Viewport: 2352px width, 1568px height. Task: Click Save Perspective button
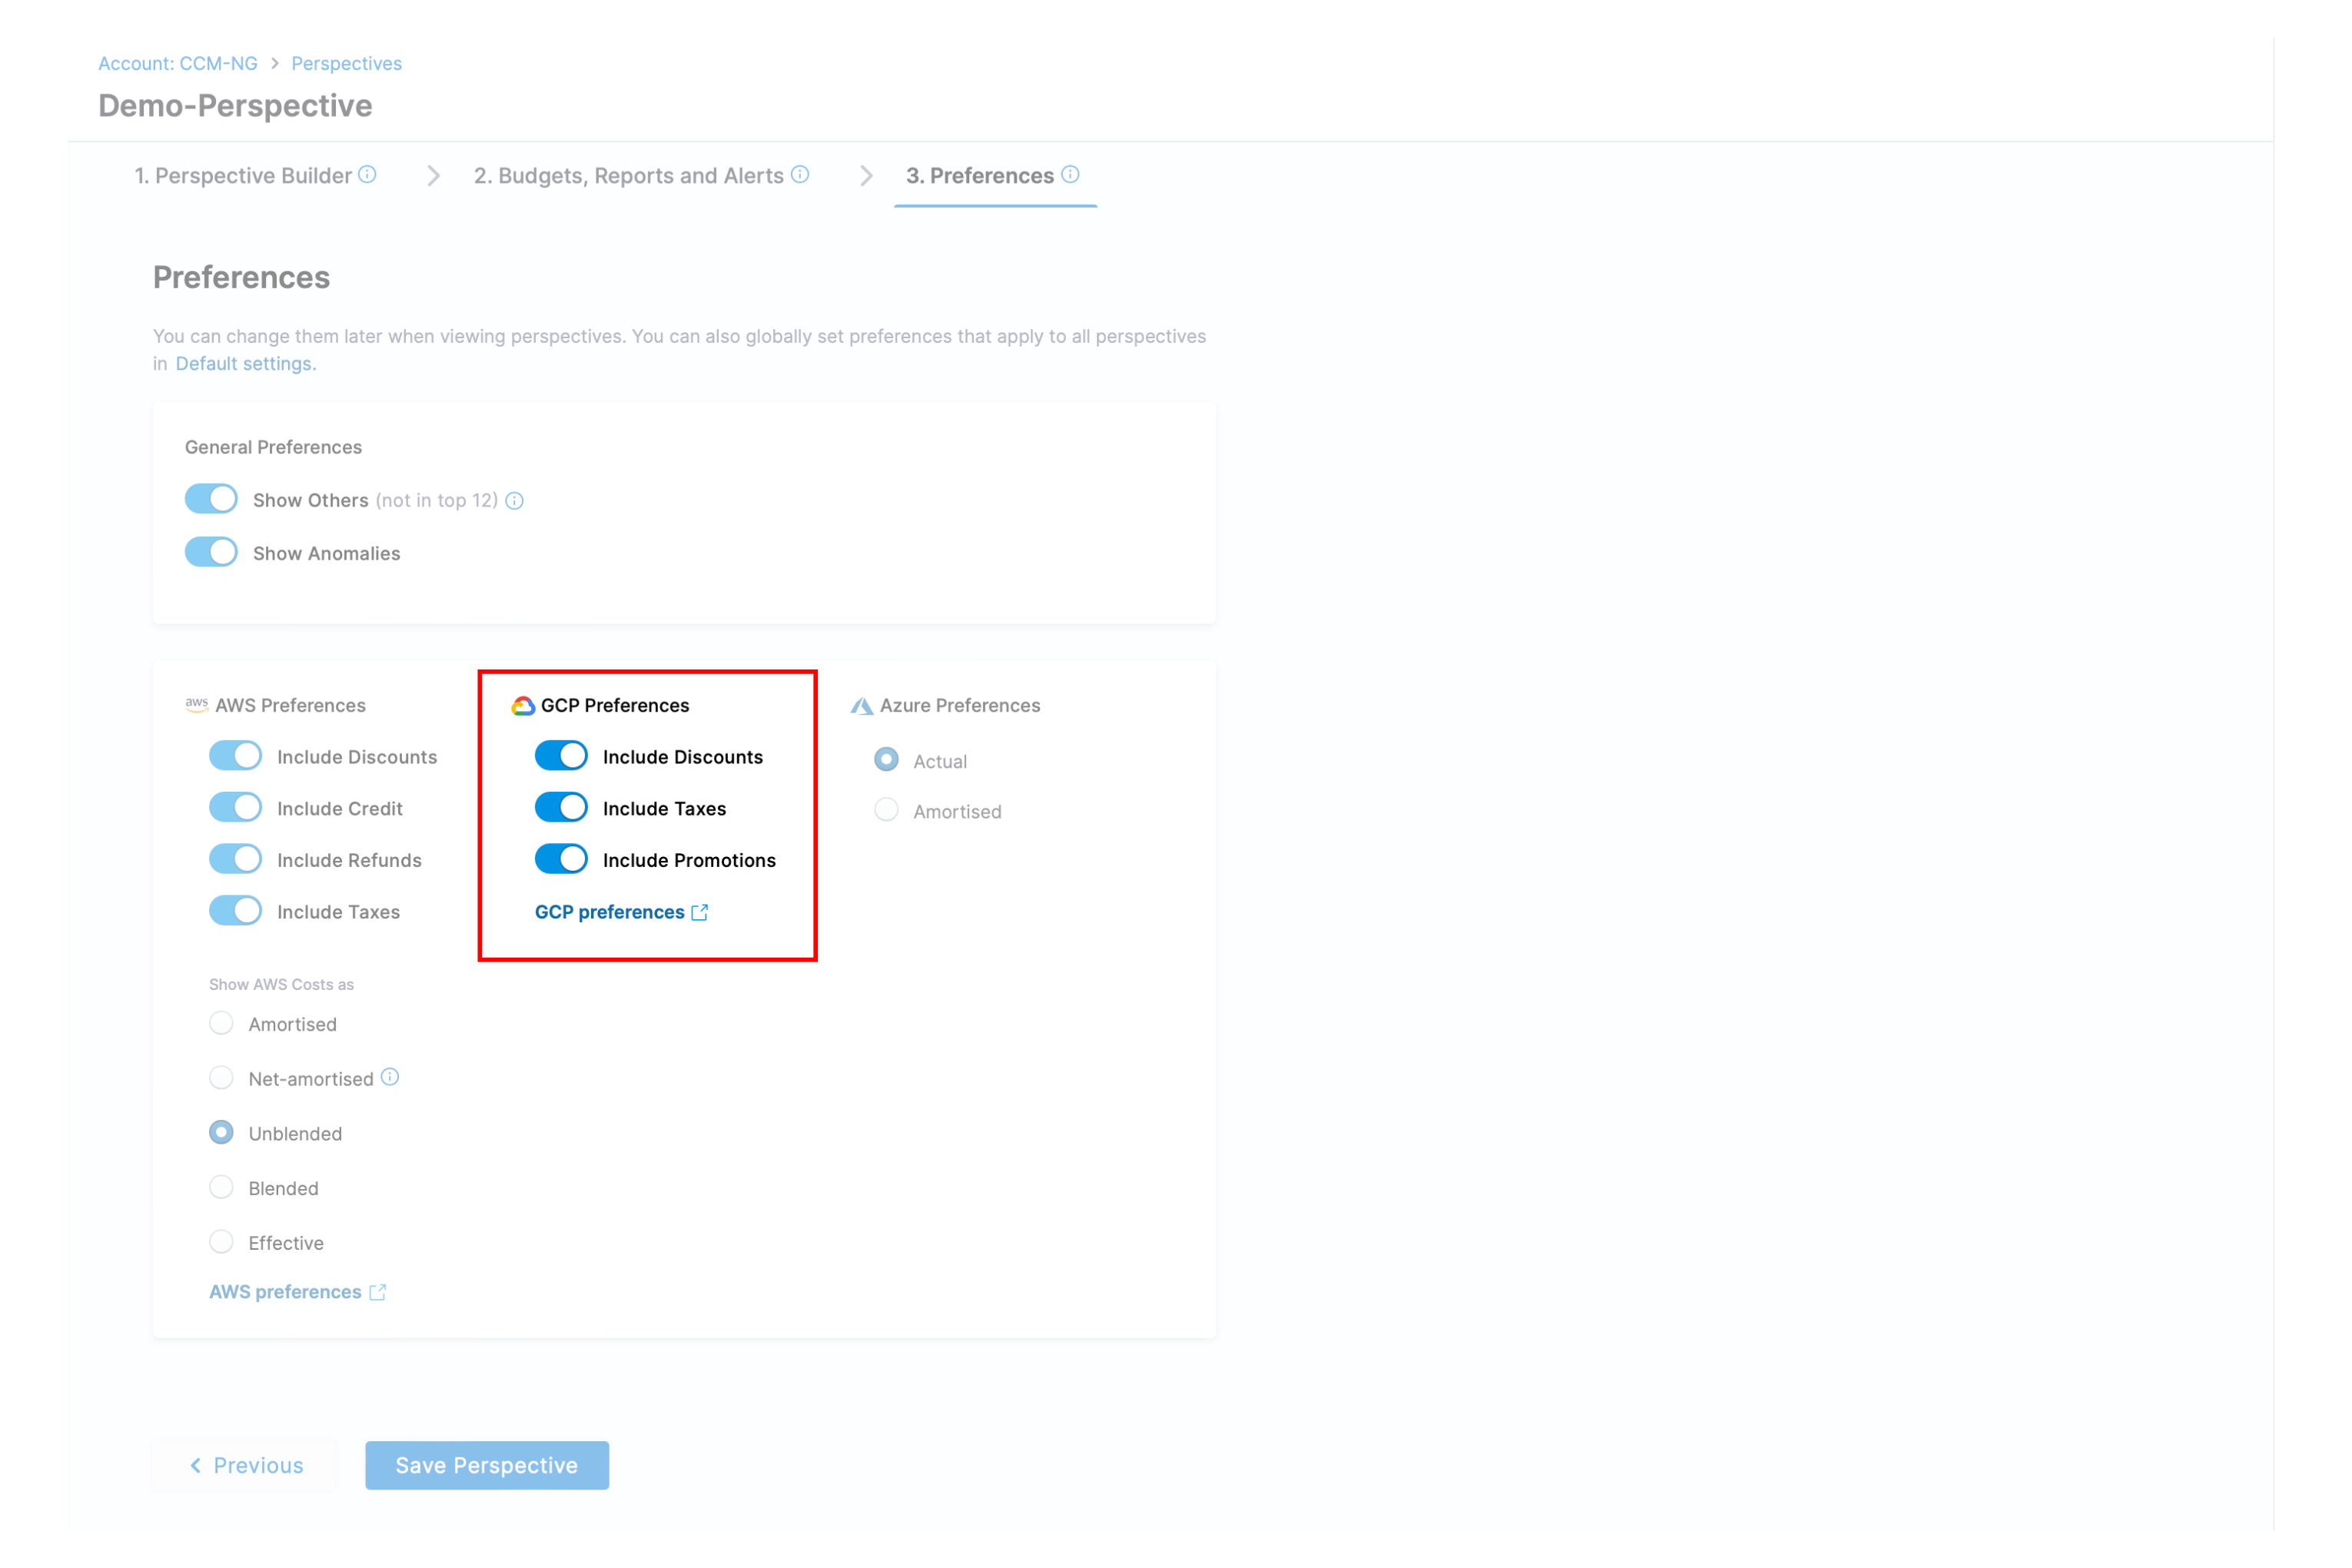point(486,1465)
